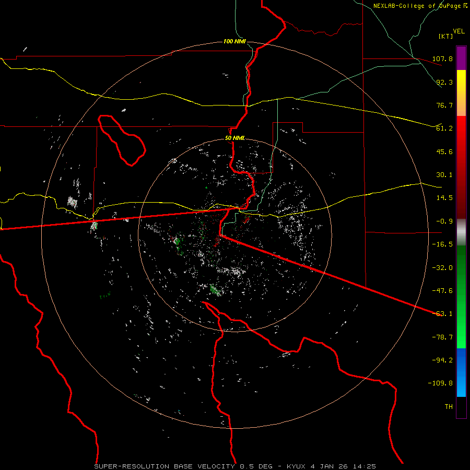
Task: Select the 30.1 legend value
Action: pos(444,175)
